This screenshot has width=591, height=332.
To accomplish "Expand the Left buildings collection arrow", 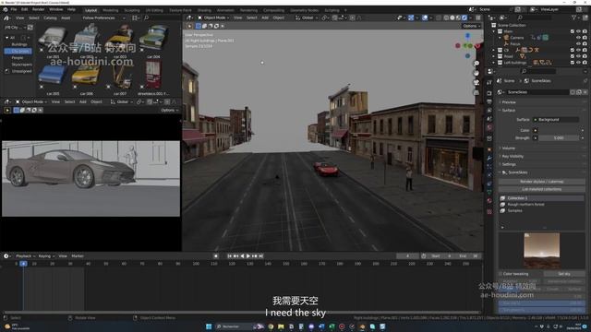I will tap(494, 63).
